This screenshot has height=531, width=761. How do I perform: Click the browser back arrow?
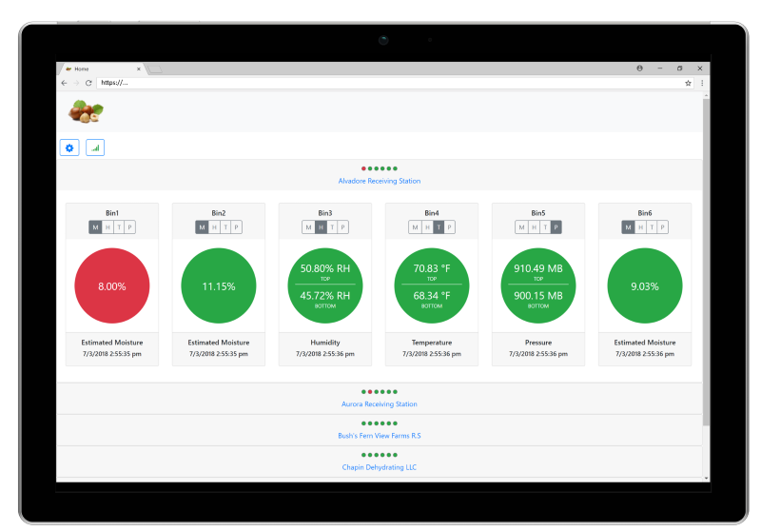pos(64,83)
